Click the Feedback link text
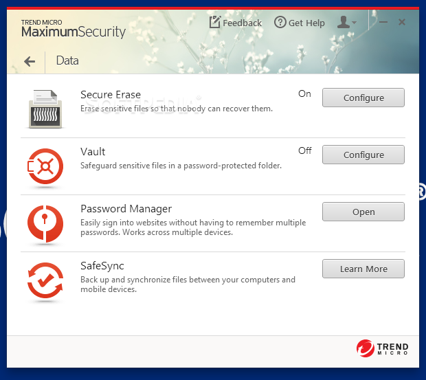This screenshot has width=426, height=380. (x=242, y=23)
